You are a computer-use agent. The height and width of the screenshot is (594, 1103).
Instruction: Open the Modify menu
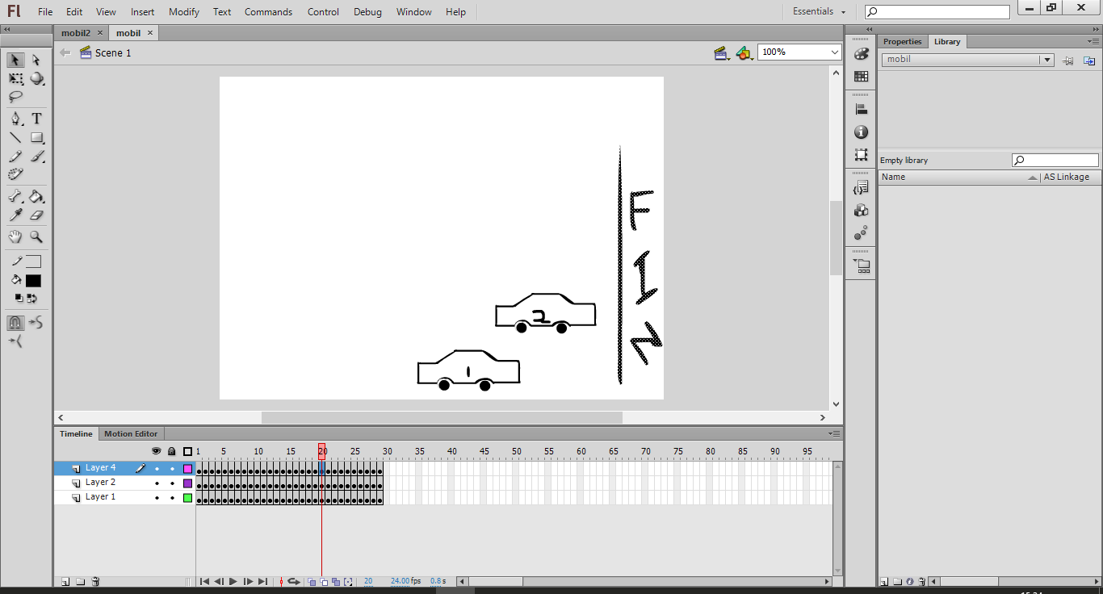coord(183,11)
